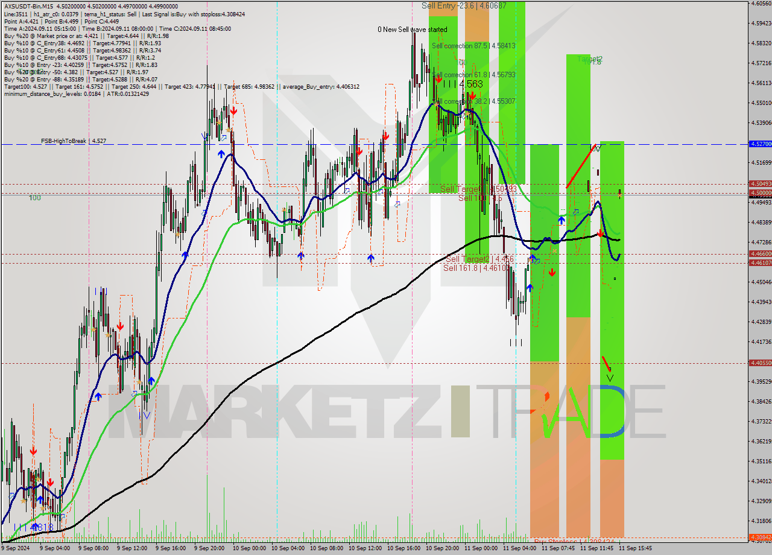
Task: Click the green 'Target2' label
Action: coord(590,59)
